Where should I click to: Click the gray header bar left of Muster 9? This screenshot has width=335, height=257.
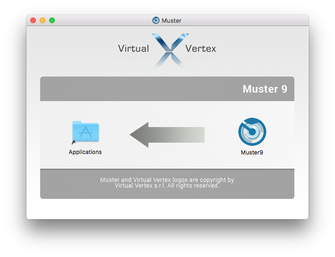[142, 89]
